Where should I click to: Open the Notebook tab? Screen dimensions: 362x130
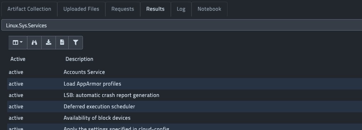click(x=209, y=9)
